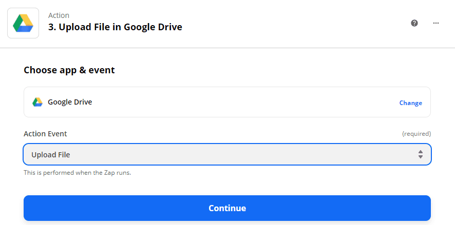Image resolution: width=455 pixels, height=225 pixels.
Task: Click the down arrow in Action Event selector
Action: 421,157
